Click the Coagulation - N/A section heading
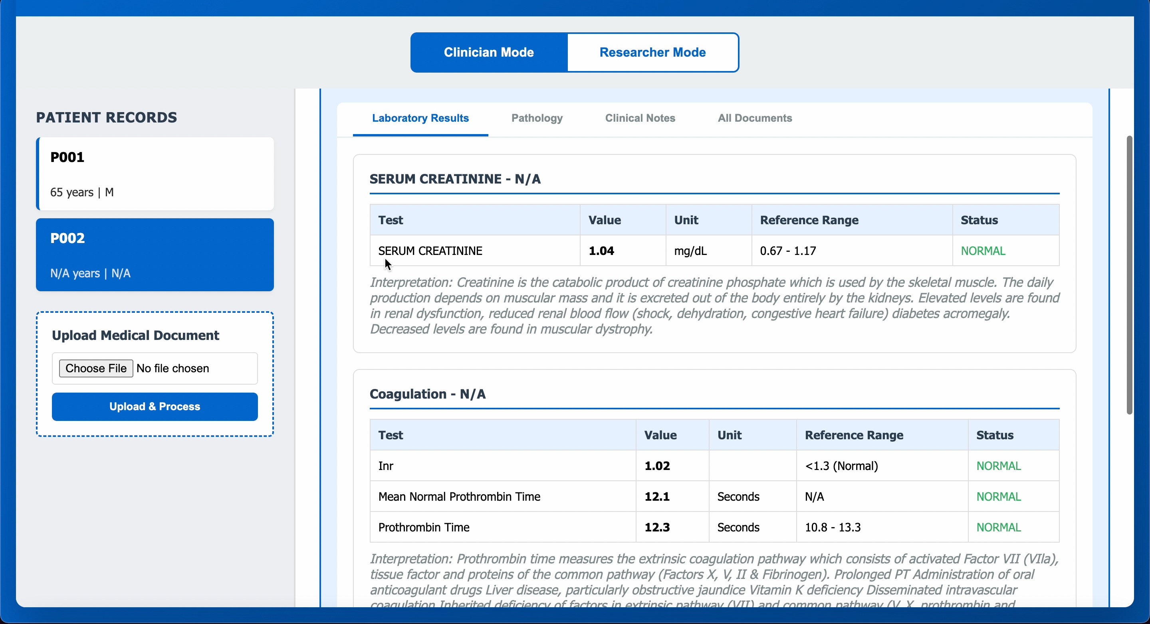The width and height of the screenshot is (1150, 624). tap(427, 394)
